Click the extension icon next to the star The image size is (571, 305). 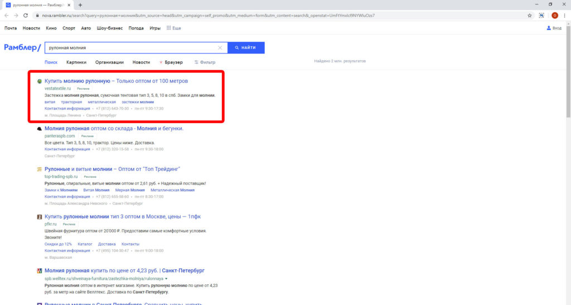click(541, 16)
